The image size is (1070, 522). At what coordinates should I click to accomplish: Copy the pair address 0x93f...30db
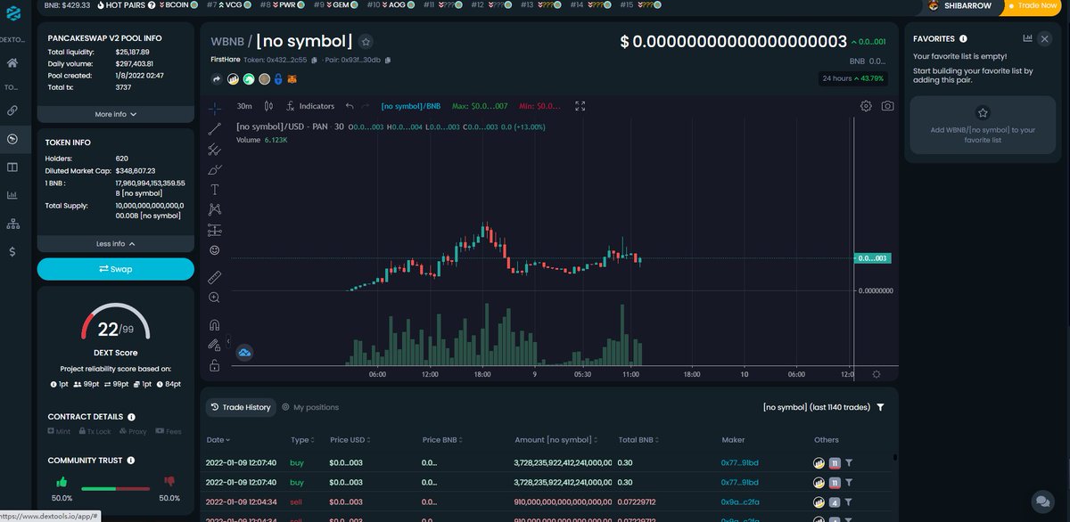388,61
